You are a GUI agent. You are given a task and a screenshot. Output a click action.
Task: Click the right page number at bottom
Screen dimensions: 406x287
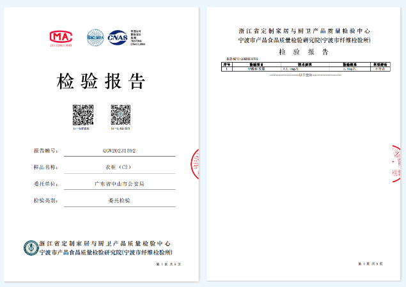pyautogui.click(x=370, y=264)
